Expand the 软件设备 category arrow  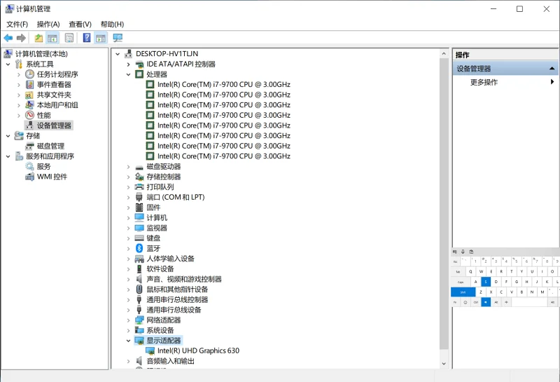(x=129, y=269)
